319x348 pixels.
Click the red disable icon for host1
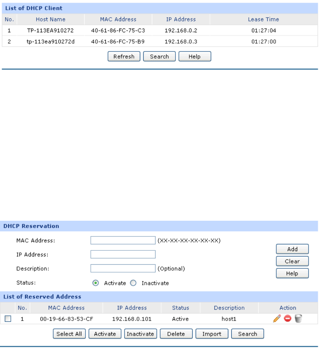[288, 318]
